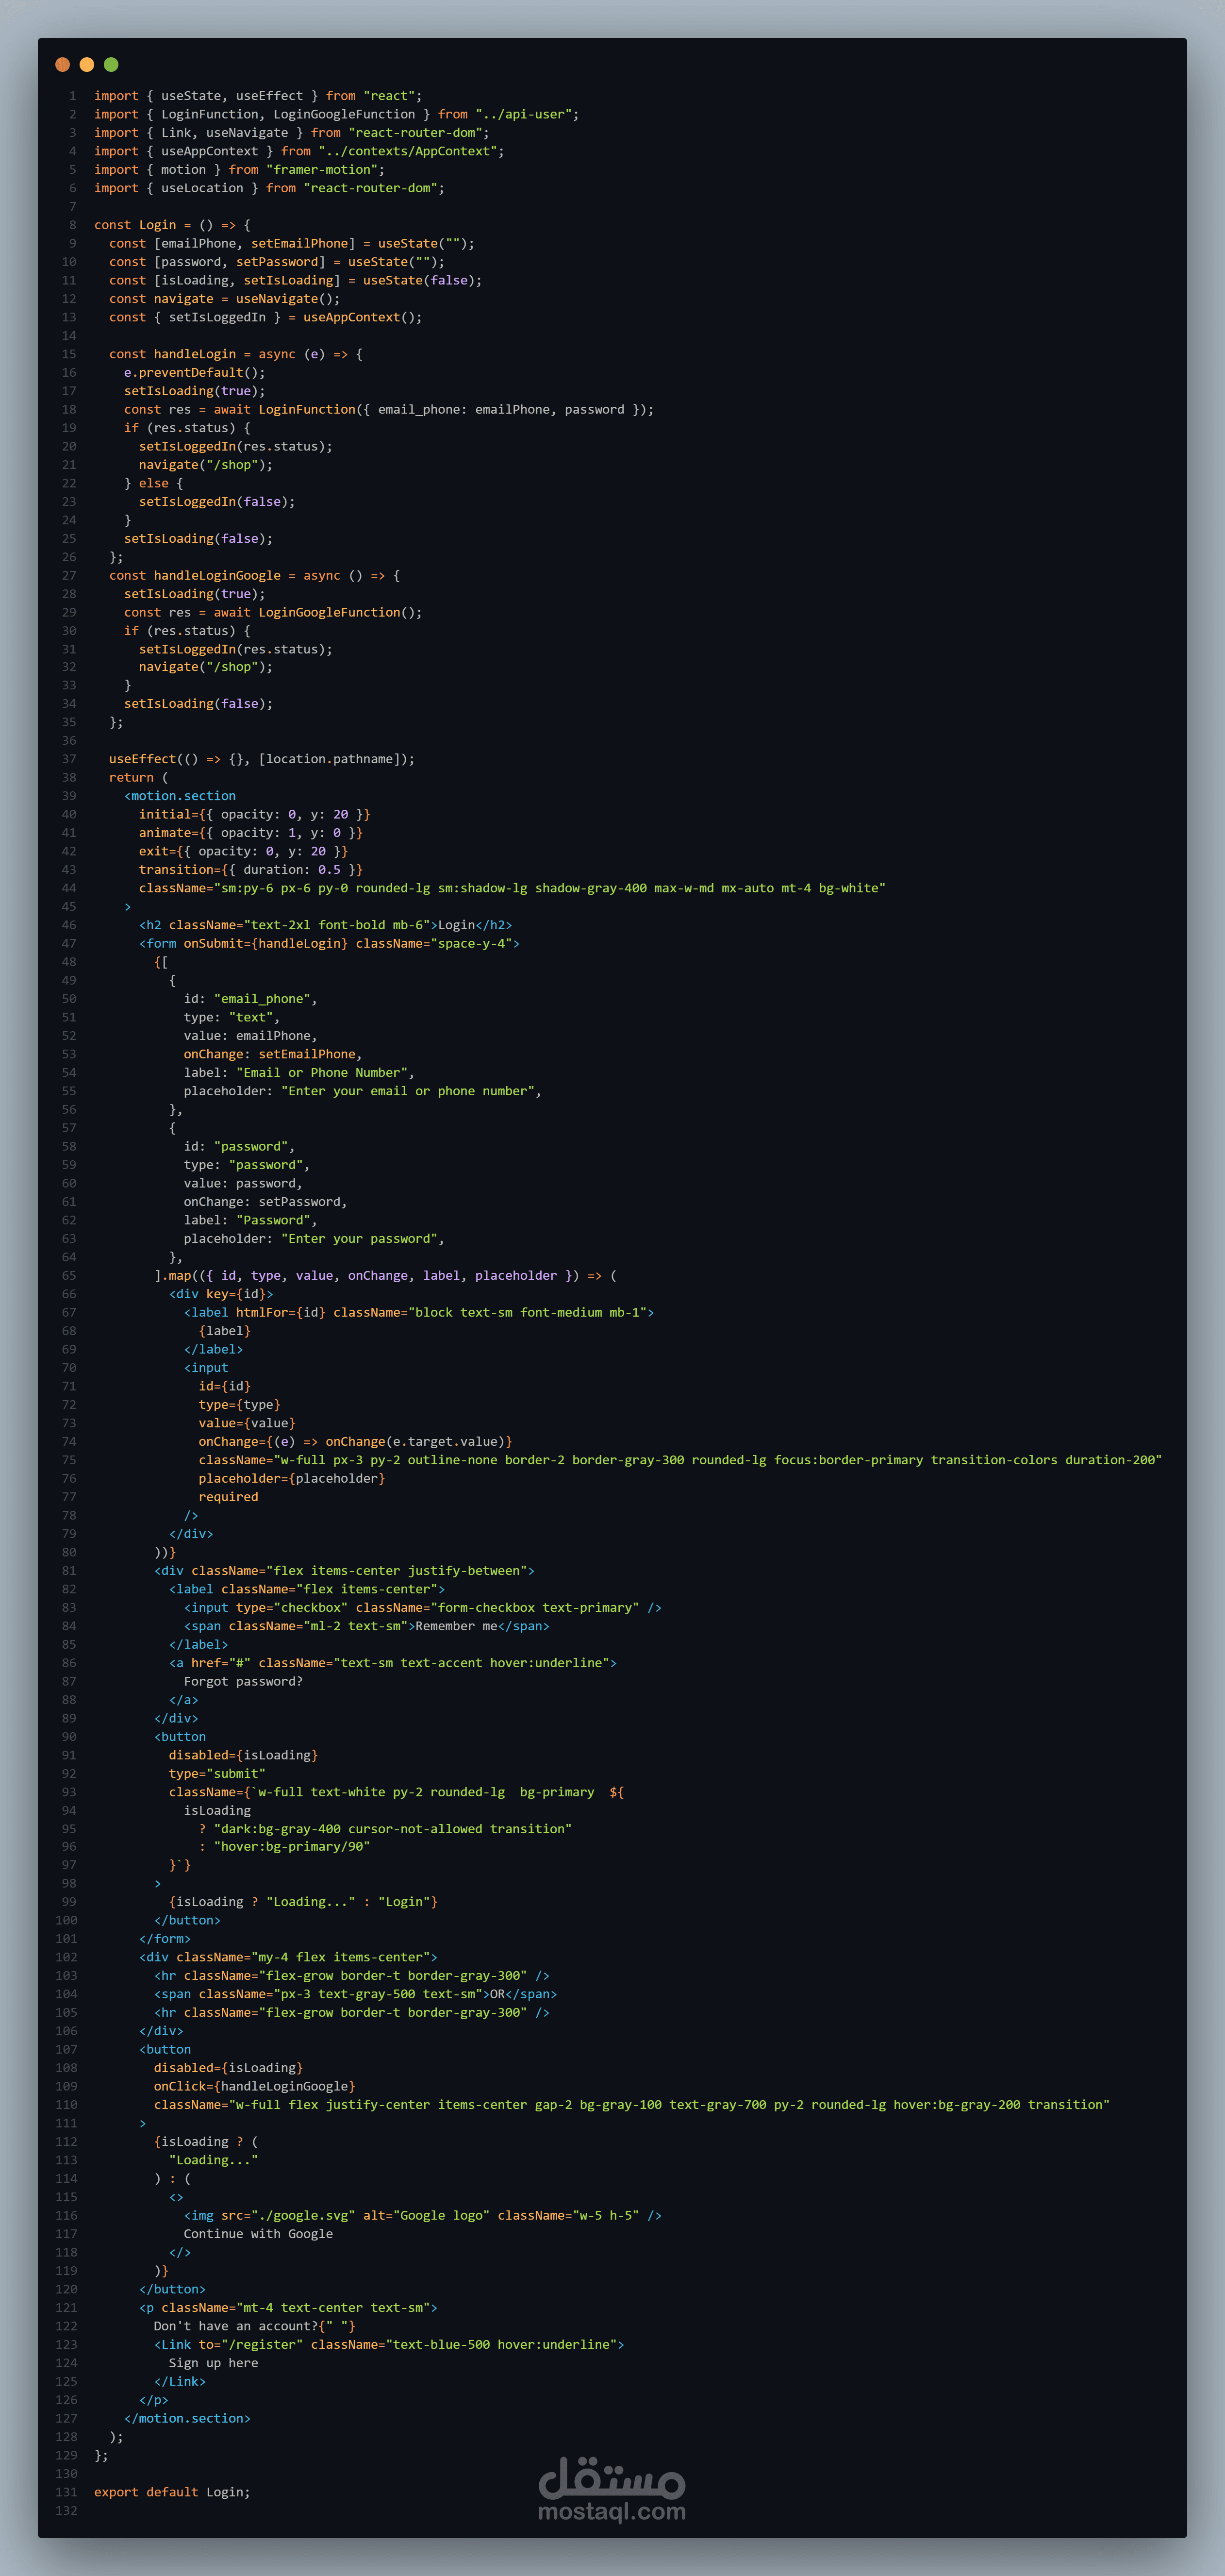Click the "<form onSubmit={handleLogin}" line
The height and width of the screenshot is (2576, 1225).
click(x=330, y=944)
